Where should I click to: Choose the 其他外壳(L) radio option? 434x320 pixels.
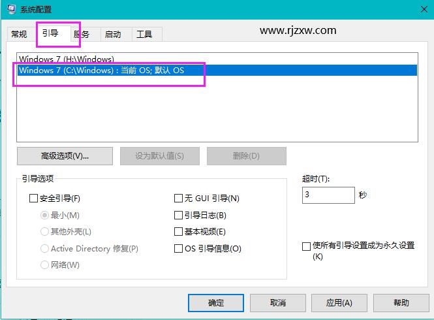(44, 232)
